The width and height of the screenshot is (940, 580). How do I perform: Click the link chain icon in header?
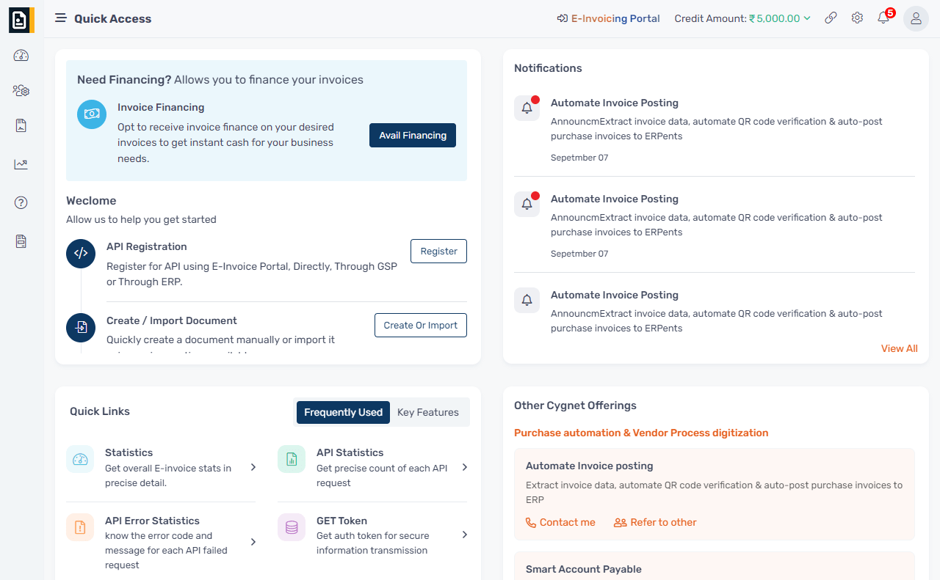[x=831, y=18]
